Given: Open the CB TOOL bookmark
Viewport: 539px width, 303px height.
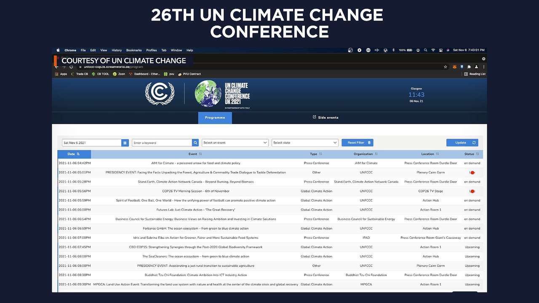Looking at the screenshot, I should click(101, 74).
